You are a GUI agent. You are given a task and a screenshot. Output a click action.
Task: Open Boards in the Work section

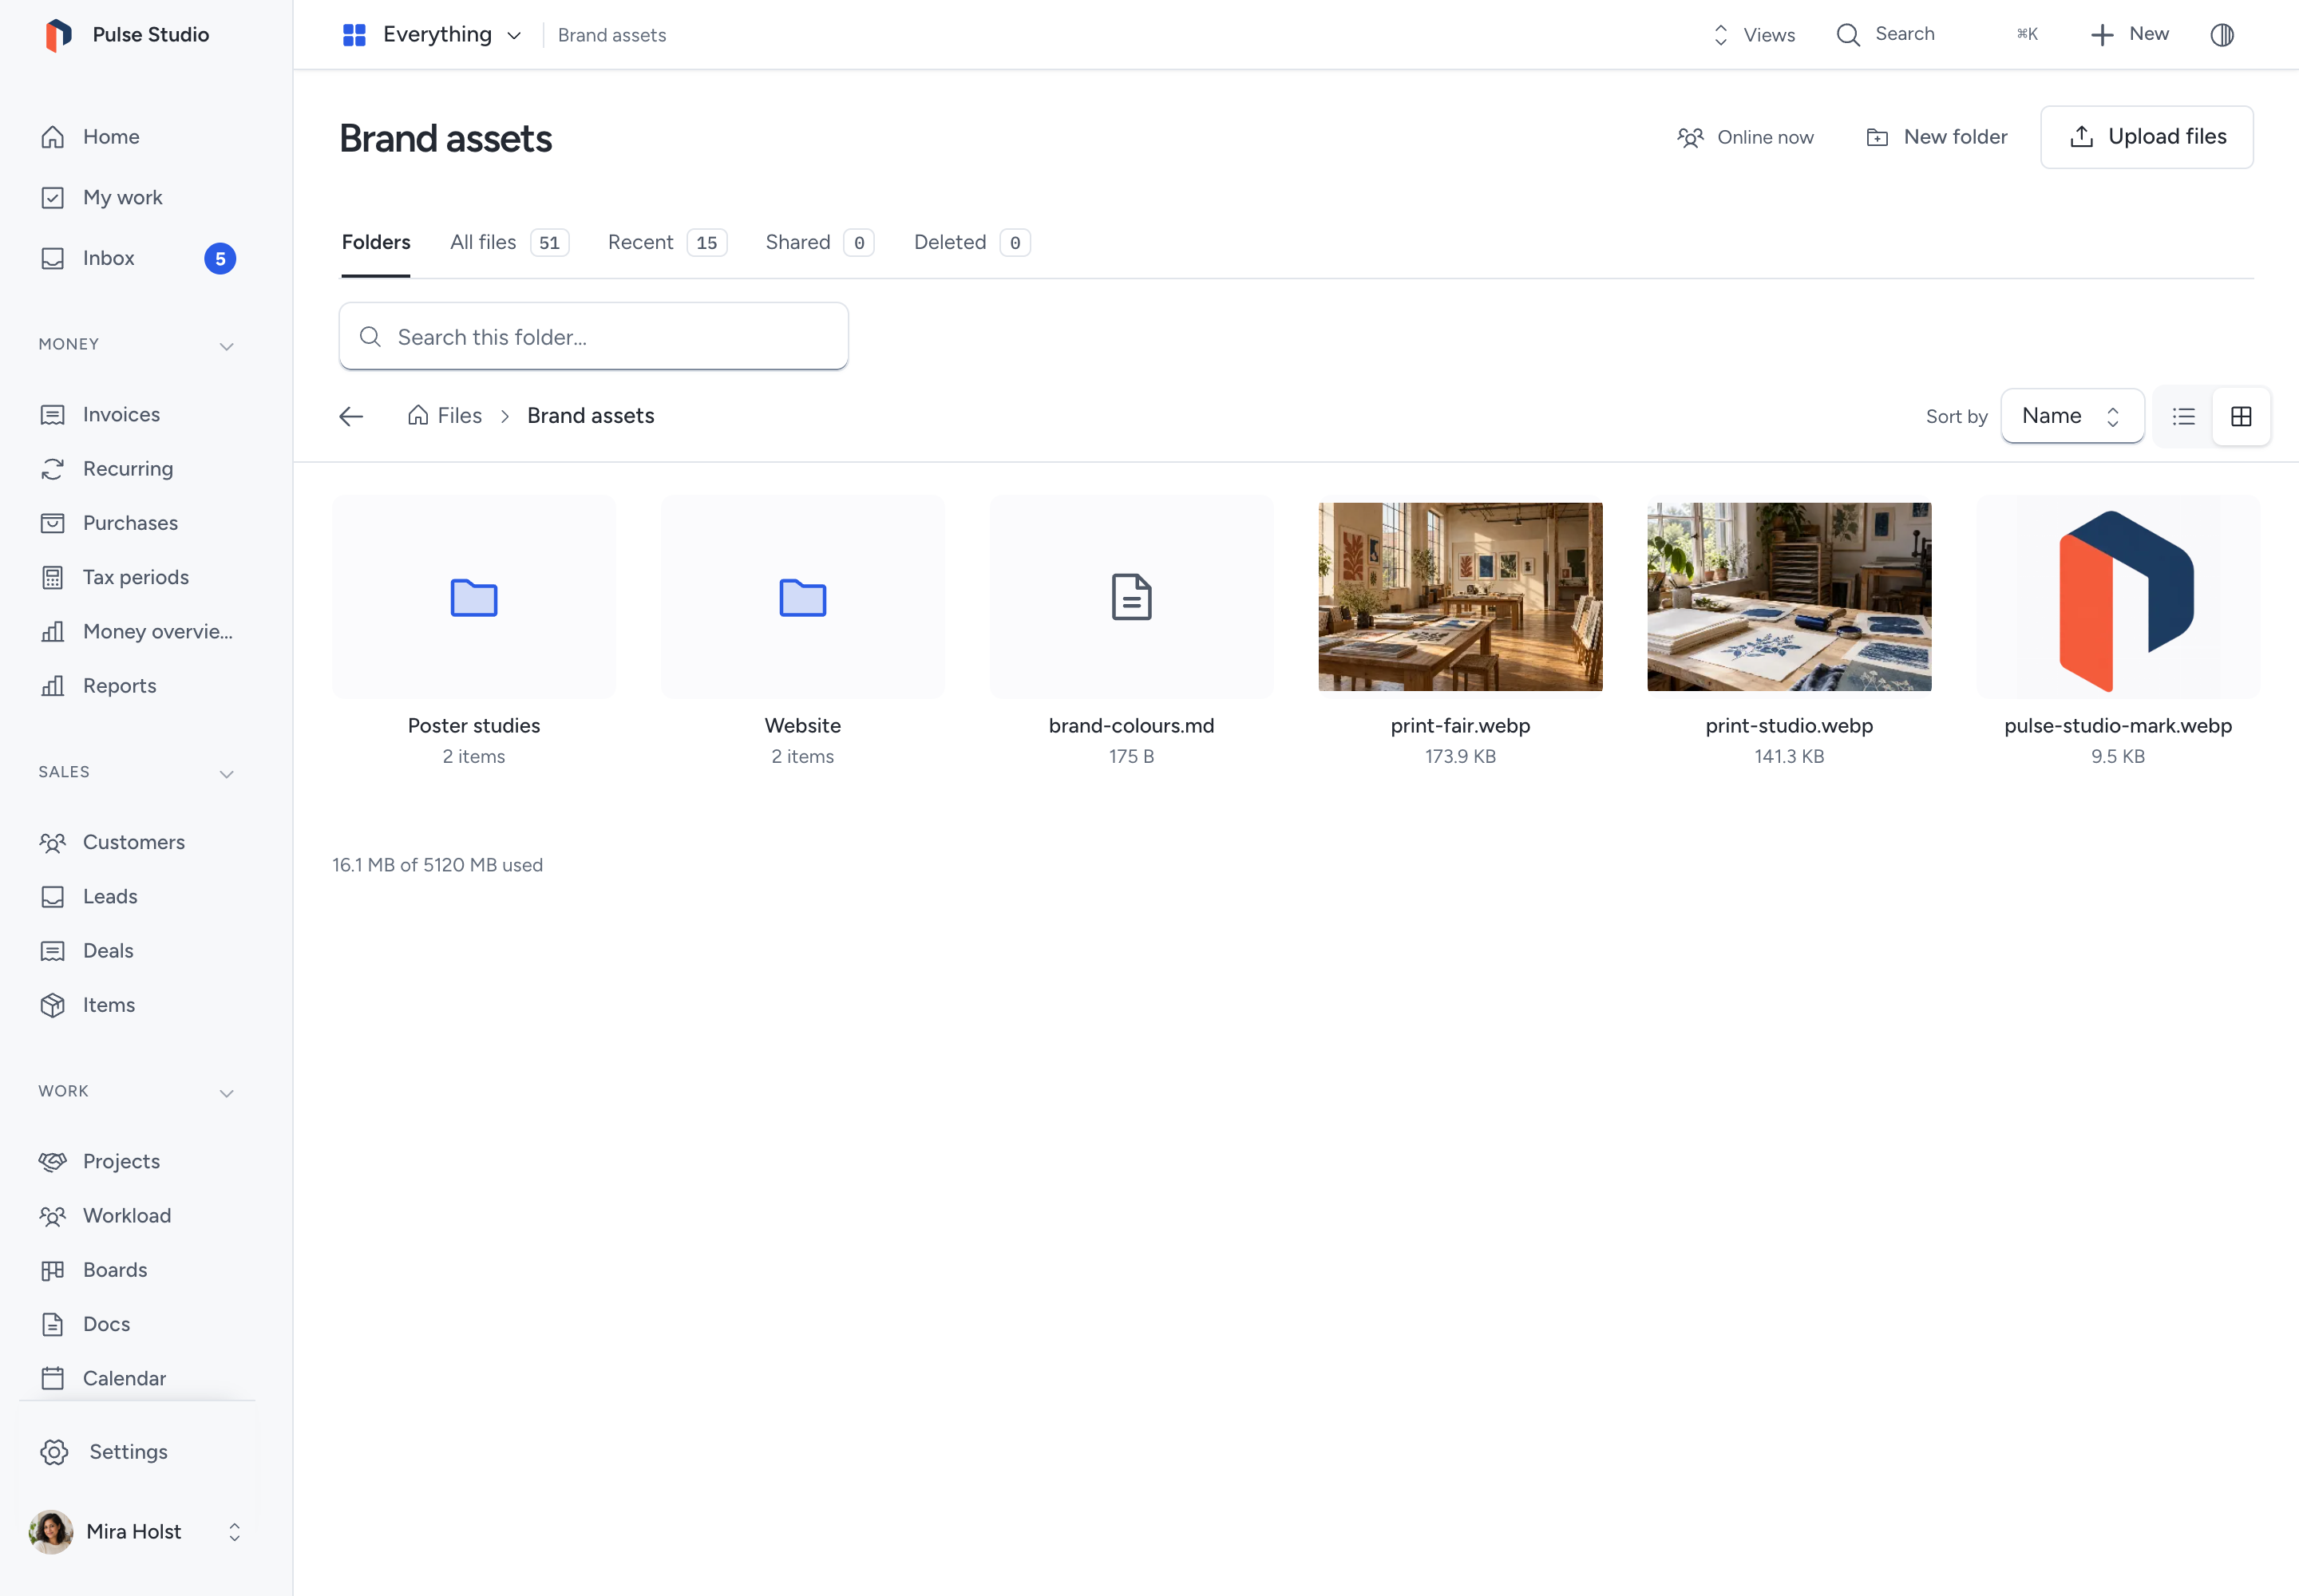(137, 1270)
